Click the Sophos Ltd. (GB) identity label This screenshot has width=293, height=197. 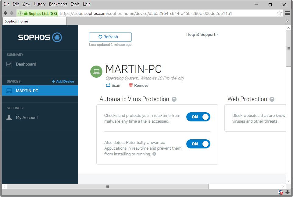(x=43, y=13)
